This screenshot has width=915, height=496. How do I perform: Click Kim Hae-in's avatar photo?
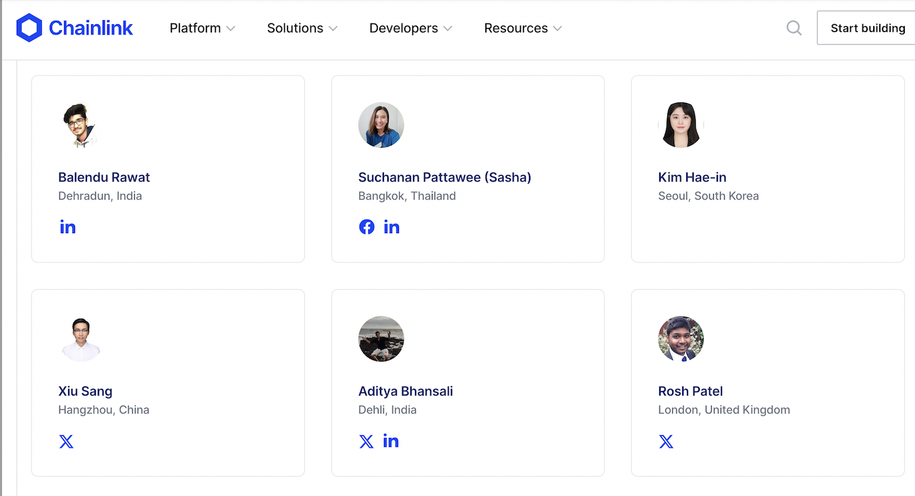[x=681, y=125]
